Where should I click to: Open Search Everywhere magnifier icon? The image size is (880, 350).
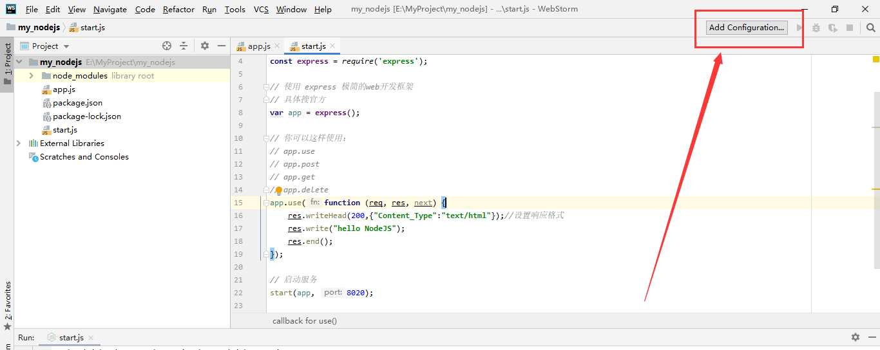870,28
